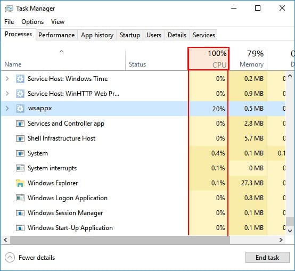Open the Options menu

click(x=32, y=22)
